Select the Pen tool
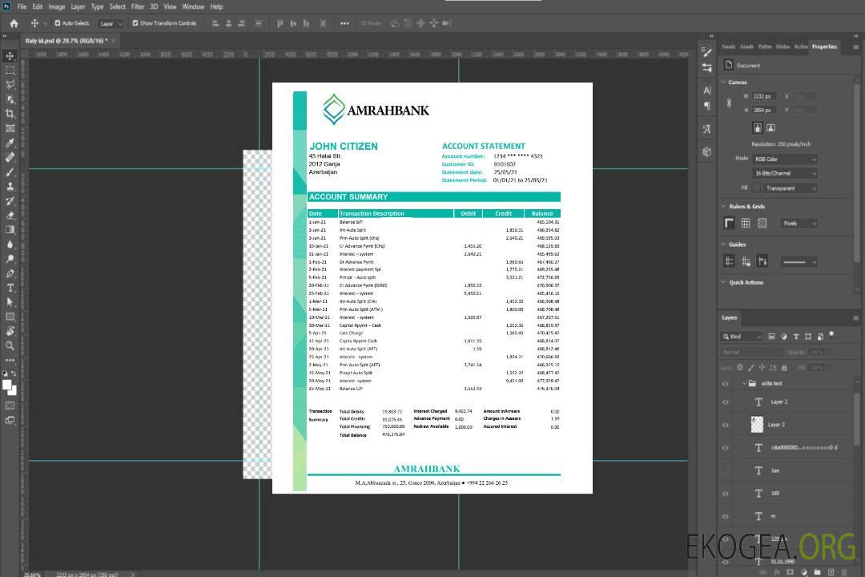865x577 pixels. click(x=10, y=273)
